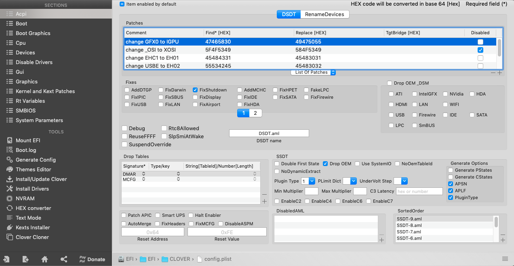Add a SortedOrder entry with the plus button

503,240
